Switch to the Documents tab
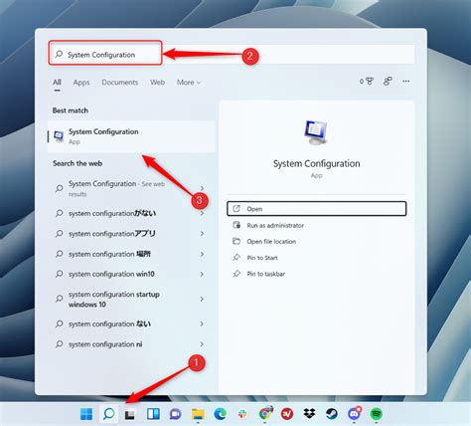The width and height of the screenshot is (471, 426). click(x=120, y=83)
